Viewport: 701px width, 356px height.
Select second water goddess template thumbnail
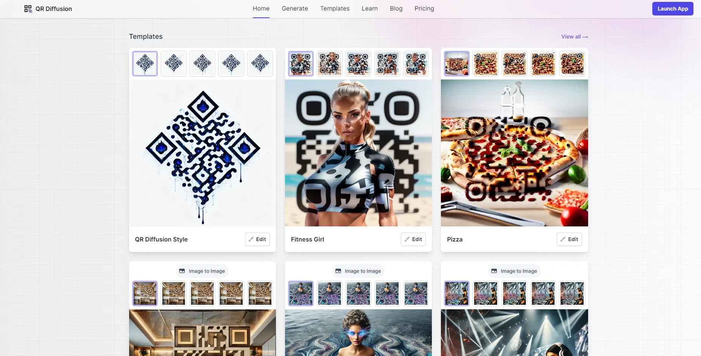click(x=330, y=293)
